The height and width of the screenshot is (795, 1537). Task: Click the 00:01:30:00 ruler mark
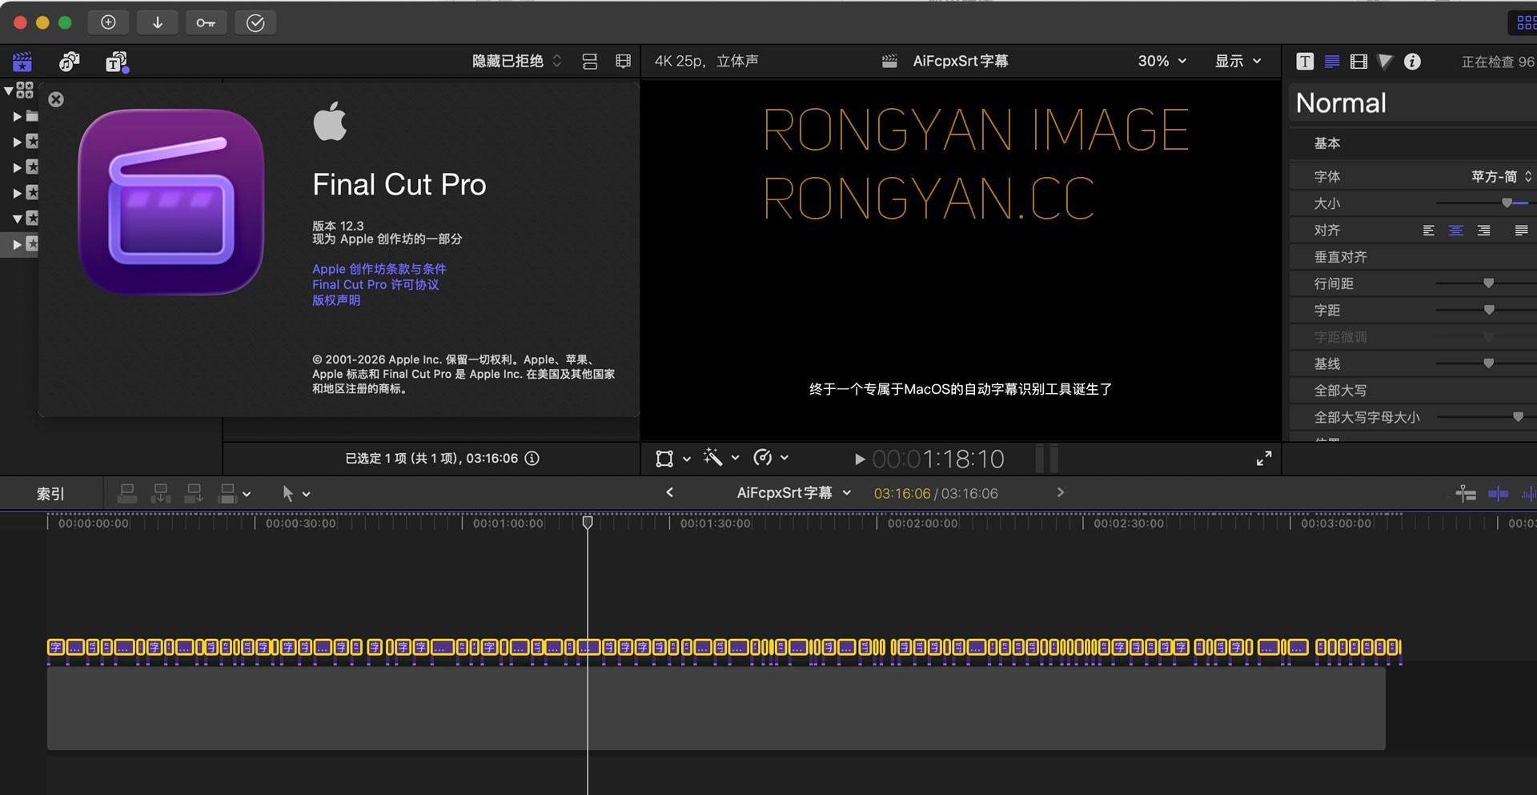pyautogui.click(x=715, y=524)
